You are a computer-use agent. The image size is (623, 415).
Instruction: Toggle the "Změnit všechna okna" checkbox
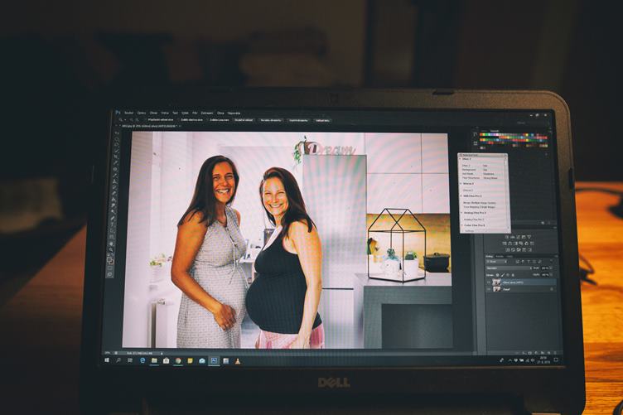click(x=177, y=120)
